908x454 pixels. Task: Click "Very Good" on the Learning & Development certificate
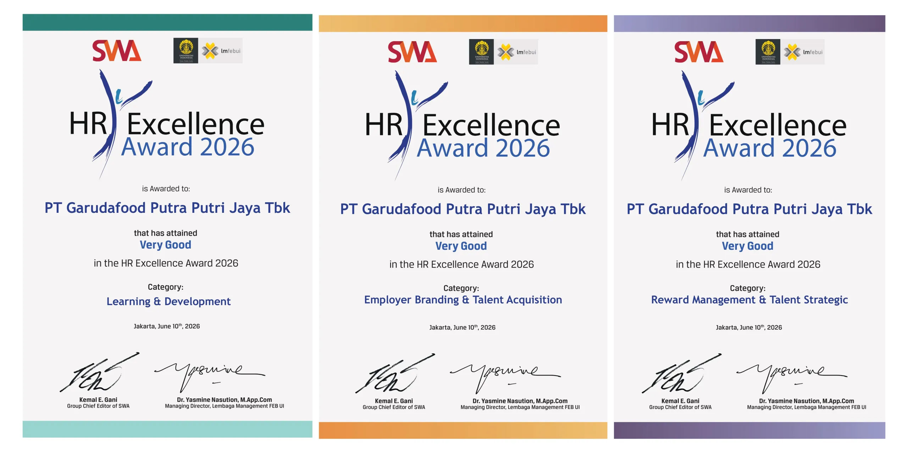(165, 245)
